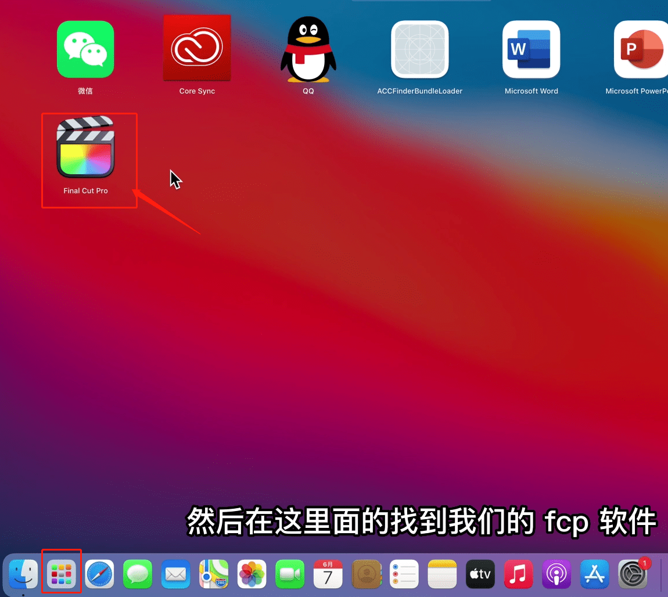Click the 'Core Sync' label text
The width and height of the screenshot is (668, 597).
(x=197, y=91)
